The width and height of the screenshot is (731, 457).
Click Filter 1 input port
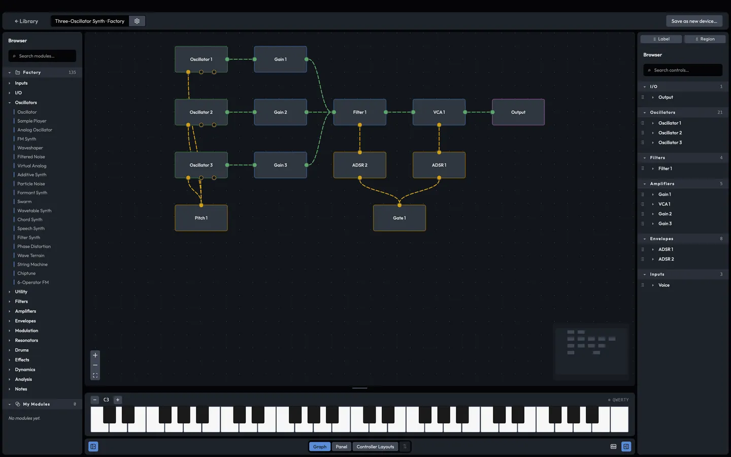334,112
